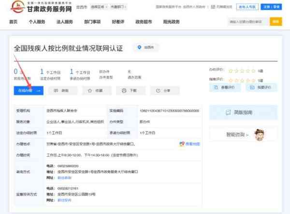290x214 pixels.
Task: Click first star in 办件评价 rating
Action: pyautogui.click(x=231, y=71)
